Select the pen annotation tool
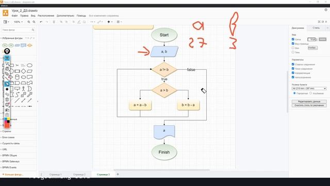330x186 pixels. click(x=7, y=69)
